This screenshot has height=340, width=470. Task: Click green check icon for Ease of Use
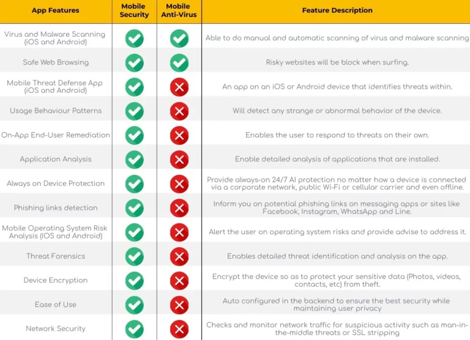click(x=135, y=305)
